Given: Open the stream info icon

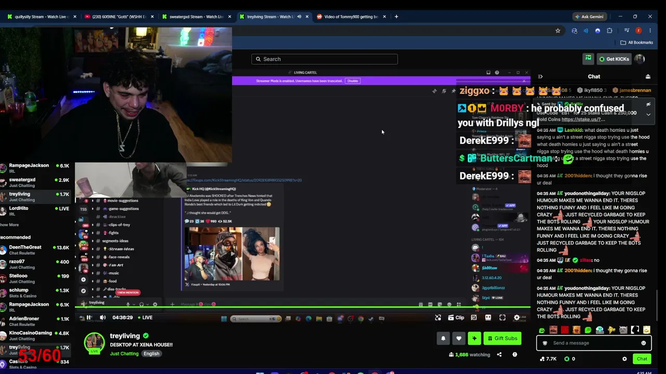Looking at the screenshot, I should pyautogui.click(x=515, y=355).
